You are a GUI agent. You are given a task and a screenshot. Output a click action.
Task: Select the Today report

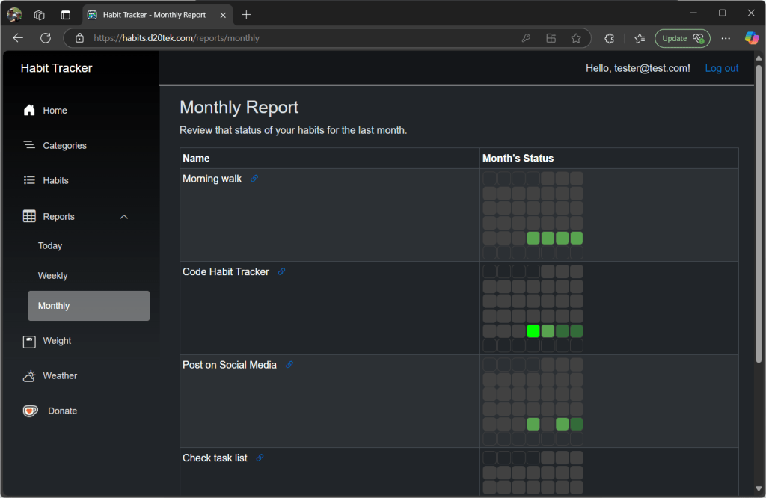(x=50, y=246)
